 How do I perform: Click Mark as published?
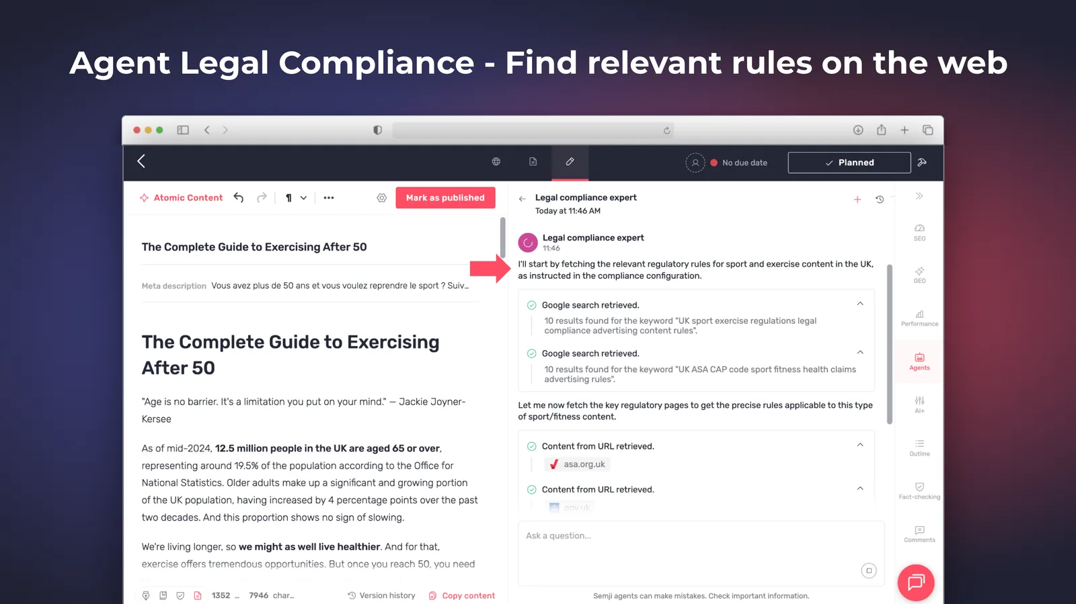pos(445,198)
